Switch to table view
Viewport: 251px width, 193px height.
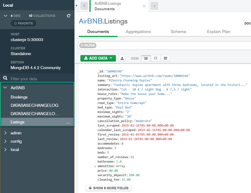(165, 58)
